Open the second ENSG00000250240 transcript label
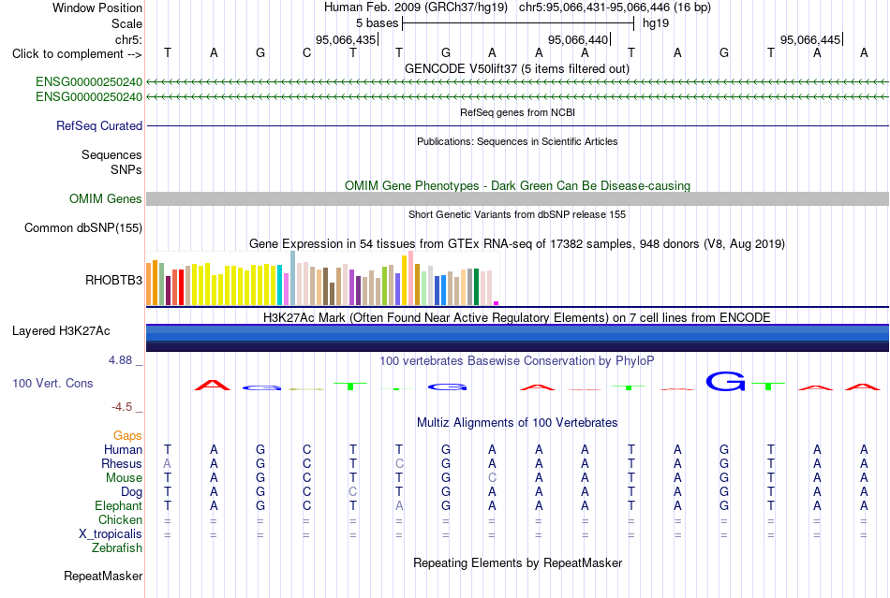890x598 pixels. click(89, 97)
